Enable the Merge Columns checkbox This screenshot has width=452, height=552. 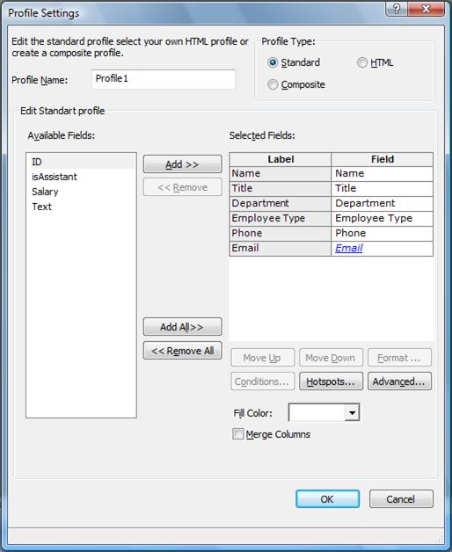(238, 433)
